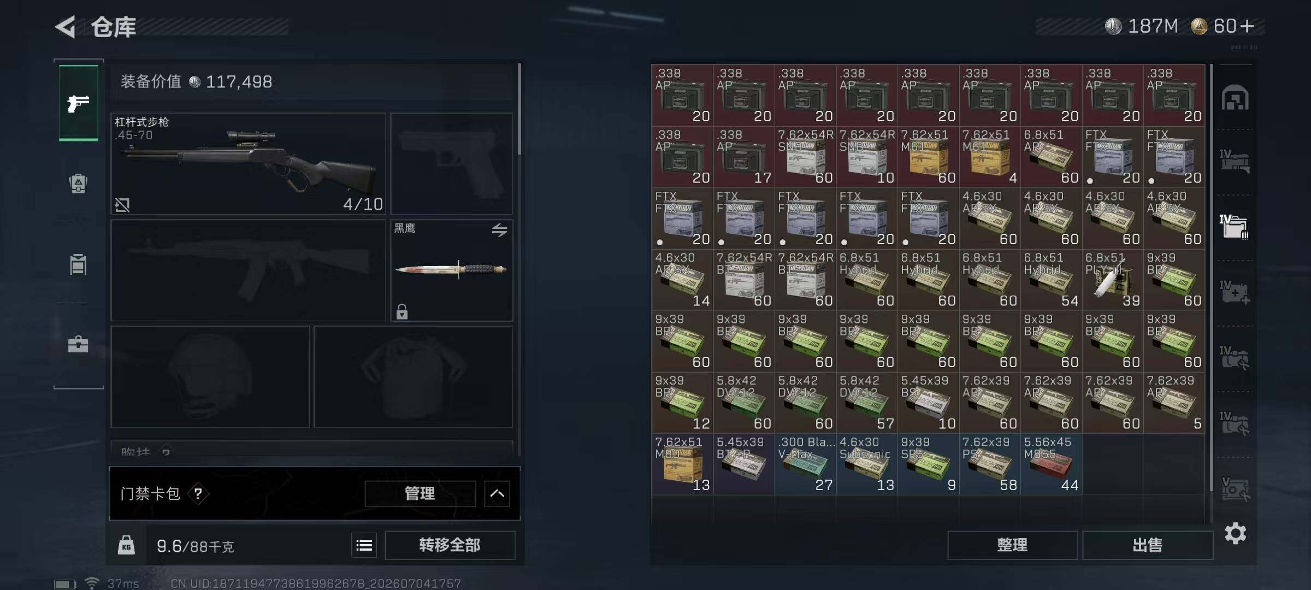Open the V-tier case icon at sidebar bottom

coord(1235,489)
